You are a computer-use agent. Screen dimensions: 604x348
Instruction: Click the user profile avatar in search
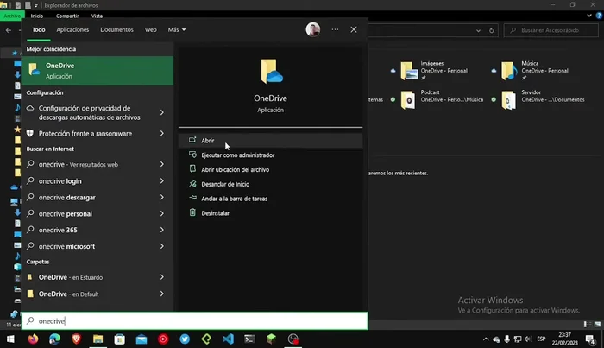click(312, 29)
